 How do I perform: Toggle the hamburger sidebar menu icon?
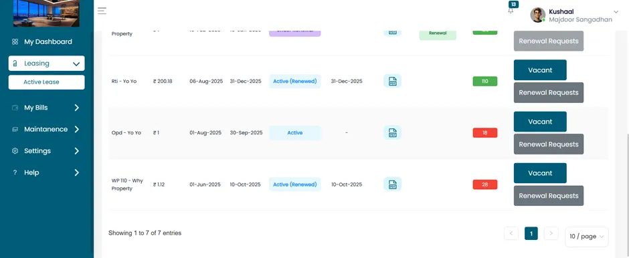coord(102,11)
